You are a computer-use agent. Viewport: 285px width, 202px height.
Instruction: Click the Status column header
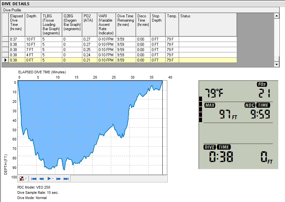click(x=208, y=25)
